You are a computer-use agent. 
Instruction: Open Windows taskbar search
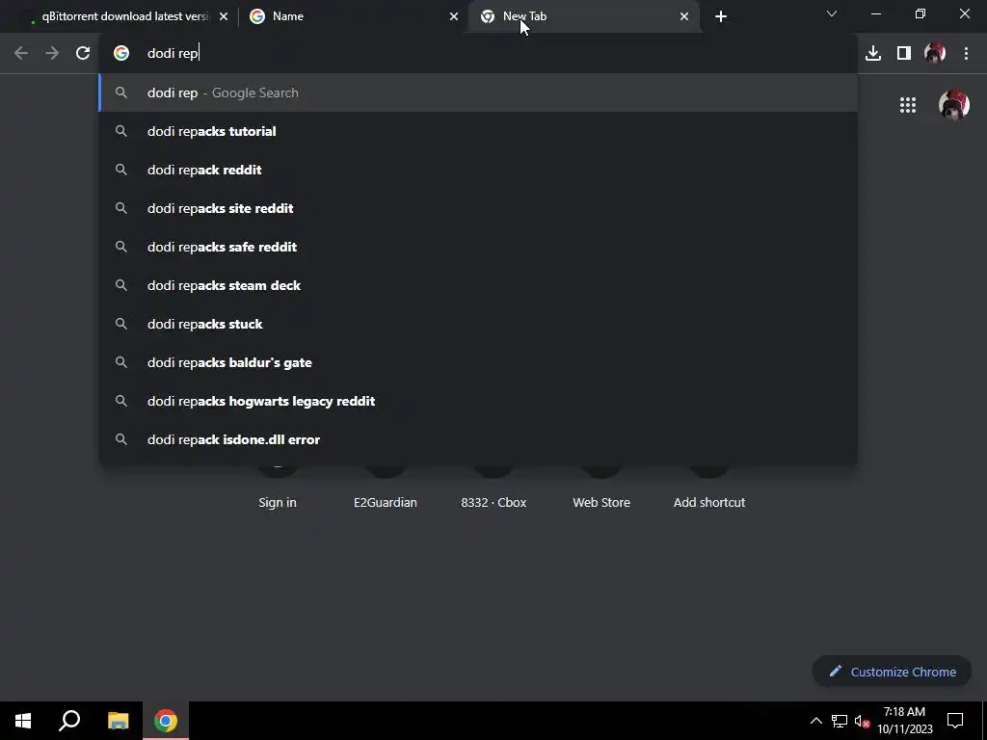[69, 721]
